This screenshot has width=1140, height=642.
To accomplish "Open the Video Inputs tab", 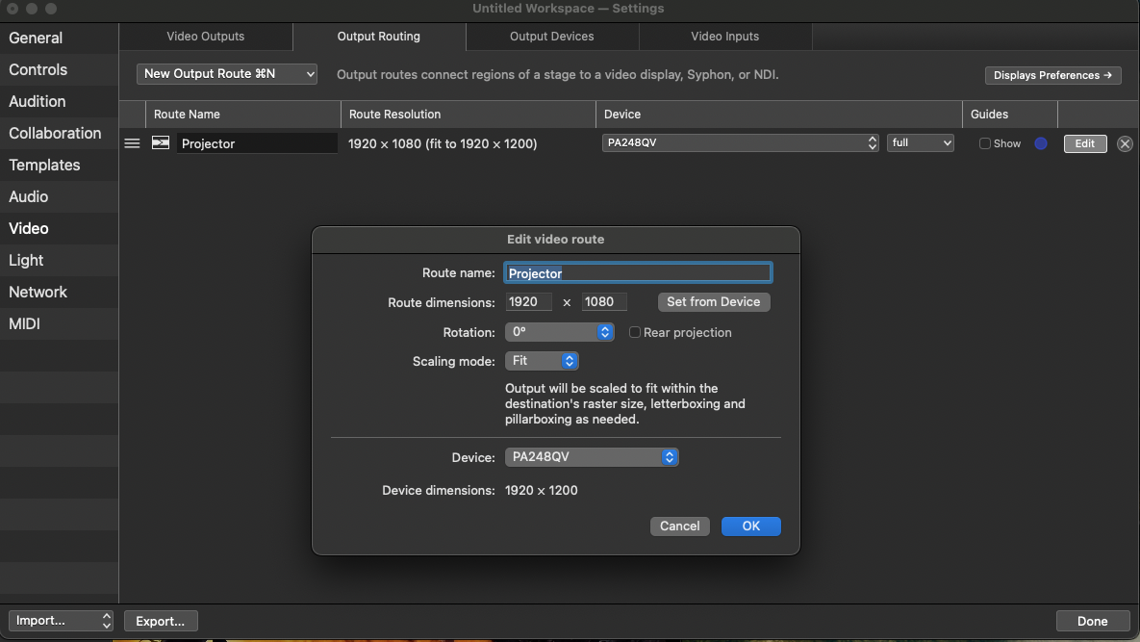I will pos(724,37).
